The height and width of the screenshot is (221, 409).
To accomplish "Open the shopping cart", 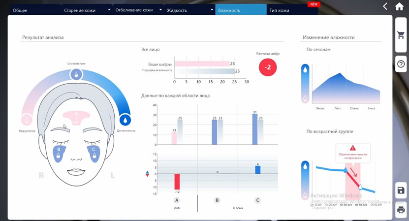I will (401, 35).
